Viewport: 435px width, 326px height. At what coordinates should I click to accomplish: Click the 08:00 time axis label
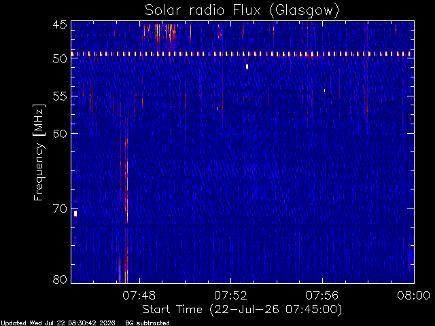point(414,296)
